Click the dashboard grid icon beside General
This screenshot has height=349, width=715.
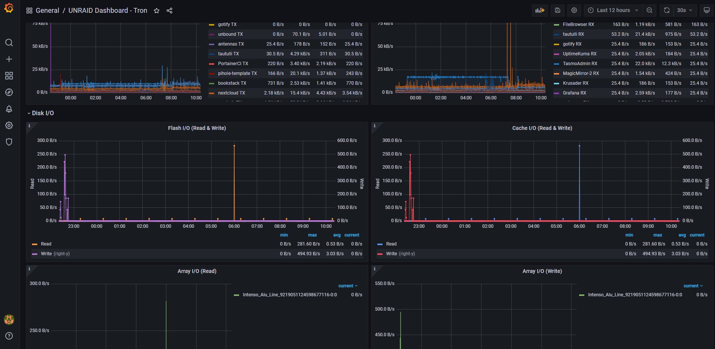tap(29, 11)
